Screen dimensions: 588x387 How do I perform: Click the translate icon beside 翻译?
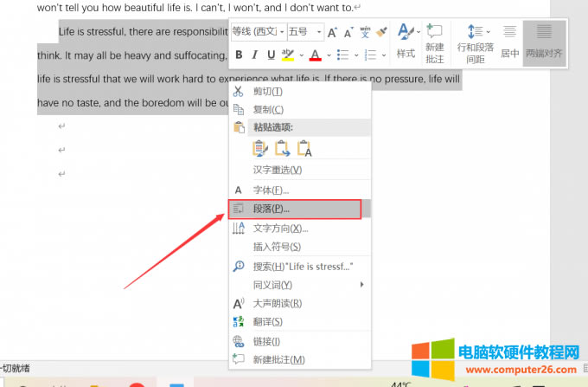239,322
